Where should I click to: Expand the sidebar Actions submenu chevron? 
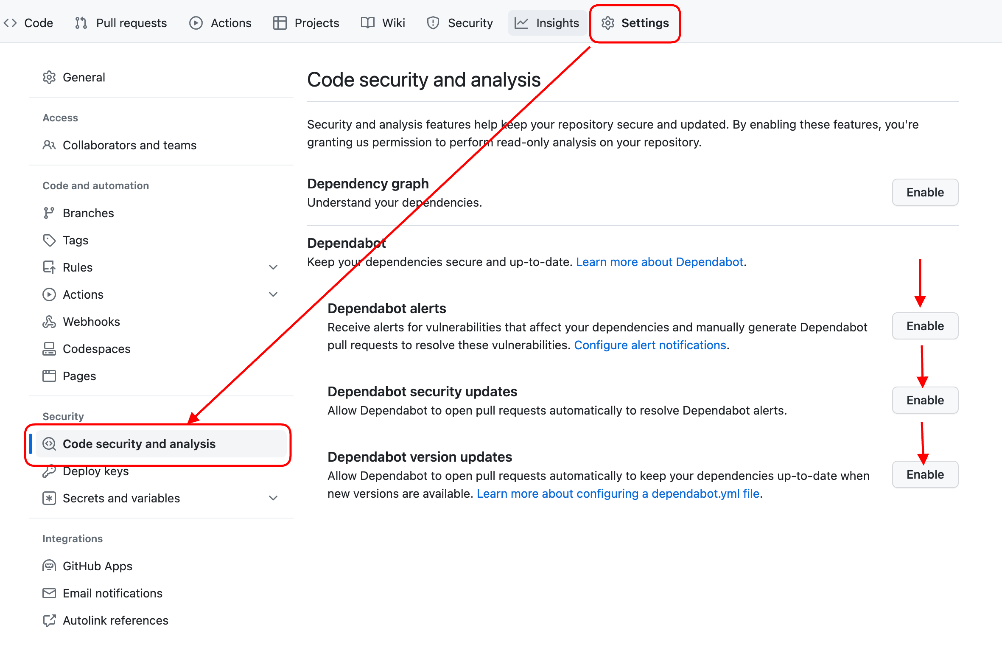[273, 294]
